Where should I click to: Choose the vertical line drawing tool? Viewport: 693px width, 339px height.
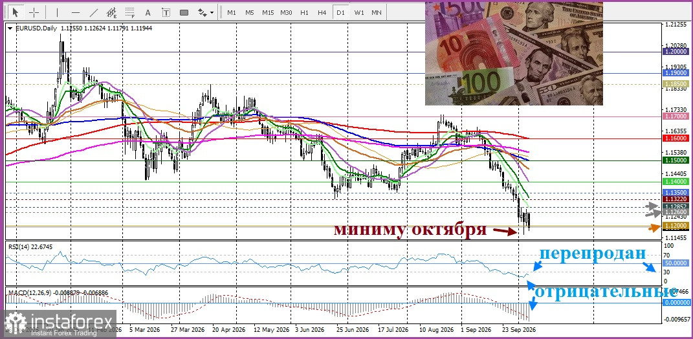pyautogui.click(x=58, y=12)
